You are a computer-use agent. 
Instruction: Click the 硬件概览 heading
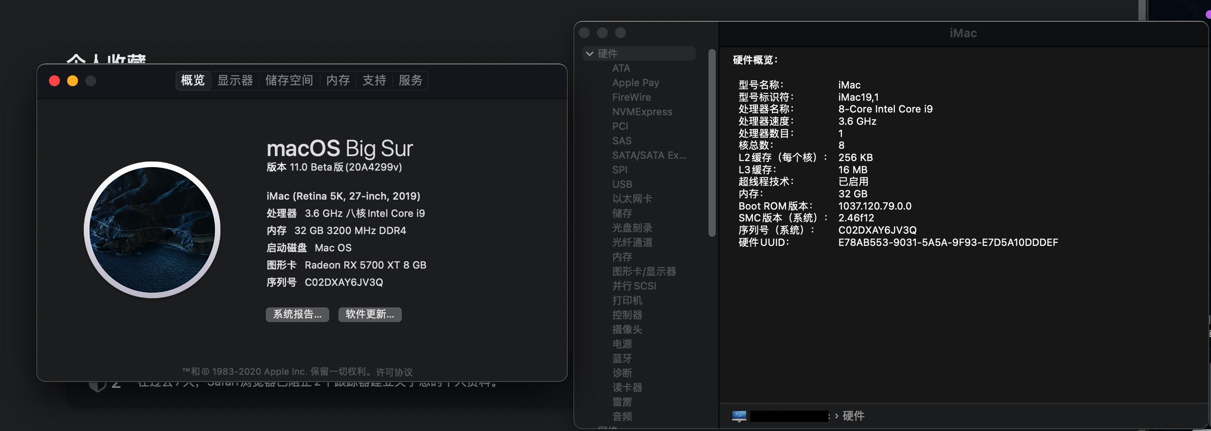tap(755, 60)
